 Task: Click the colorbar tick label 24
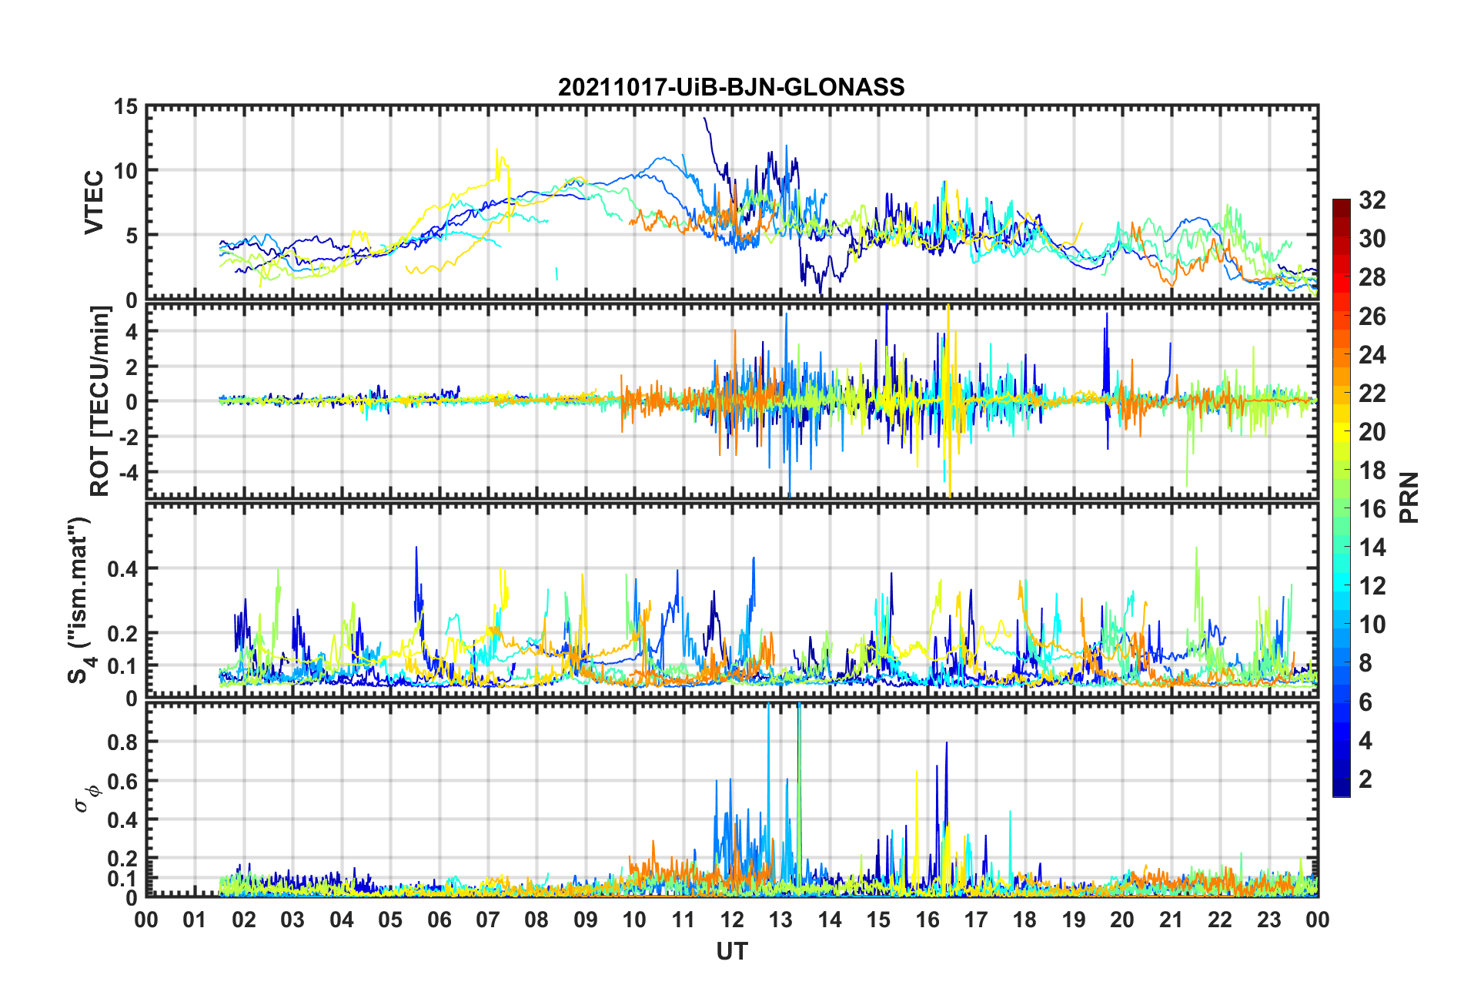[x=1372, y=355]
